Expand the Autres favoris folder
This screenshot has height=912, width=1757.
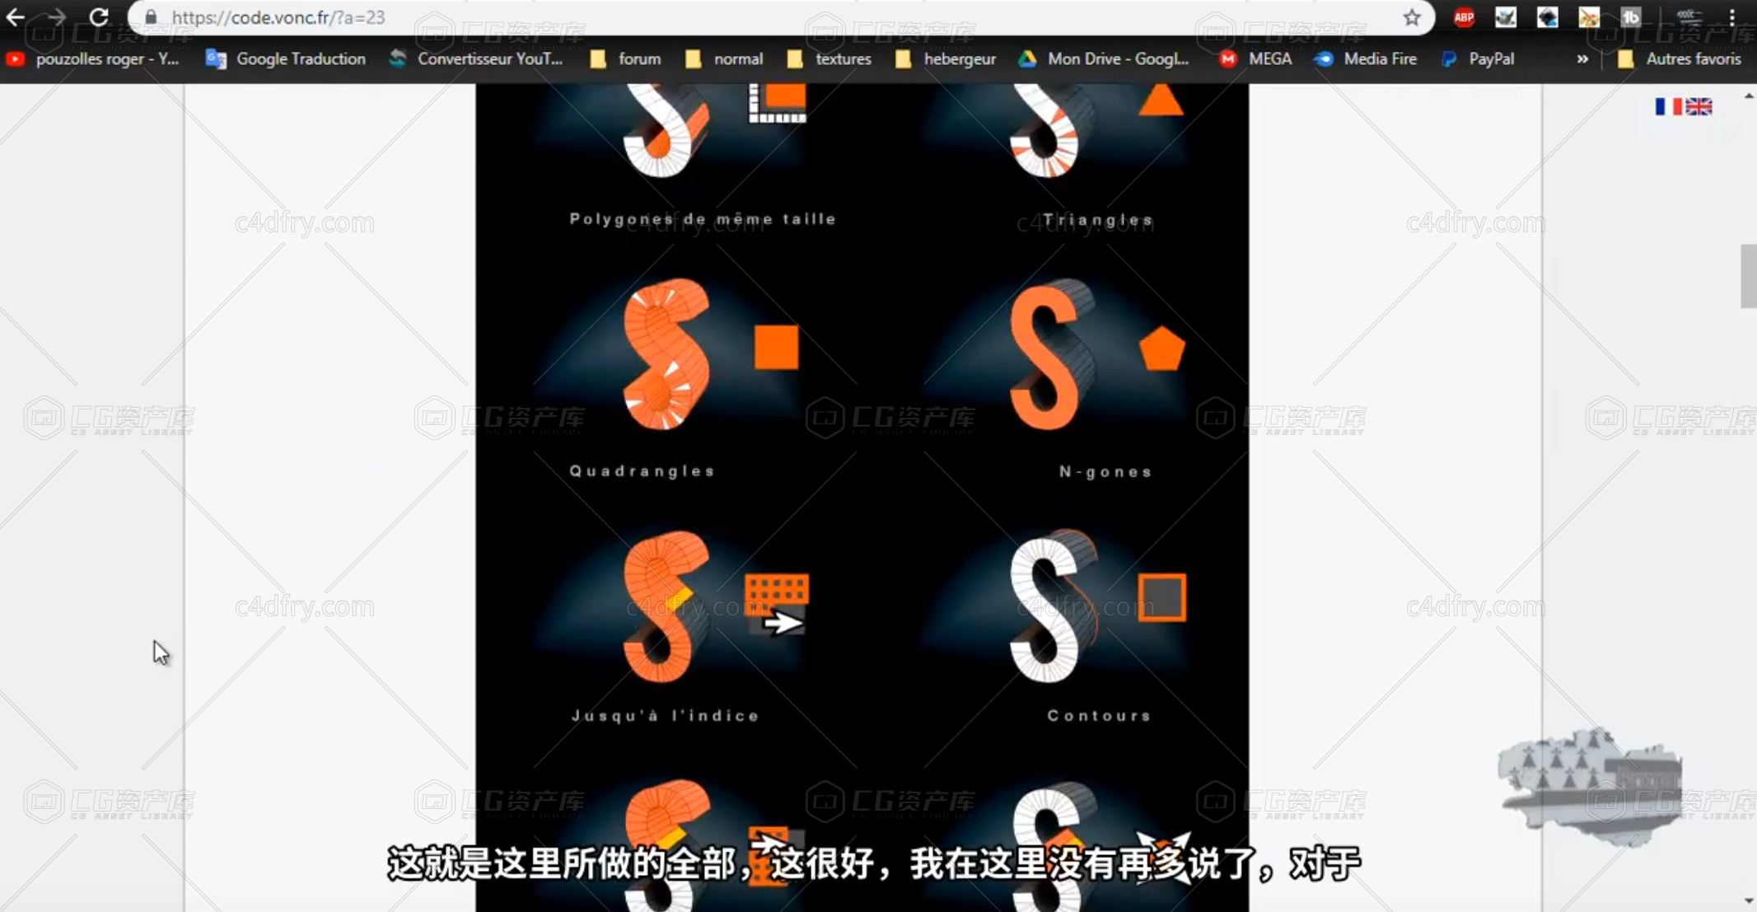pos(1680,58)
